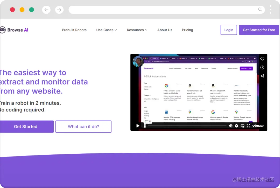Click the Login button
Image resolution: width=280 pixels, height=188 pixels.
[x=229, y=30]
